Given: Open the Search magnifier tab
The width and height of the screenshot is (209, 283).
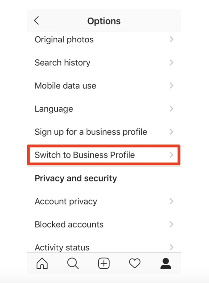Looking at the screenshot, I should click(x=73, y=263).
